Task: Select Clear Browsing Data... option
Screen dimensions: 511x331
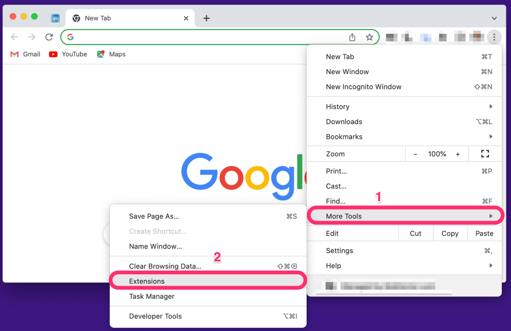Action: [x=208, y=266]
